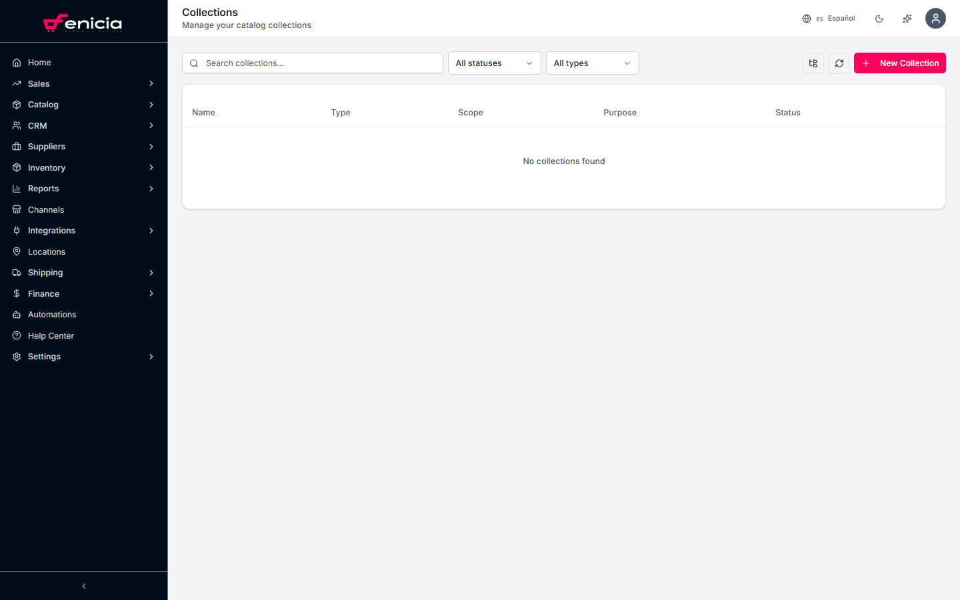Switch to tree view of collections
This screenshot has width=960, height=600.
813,63
